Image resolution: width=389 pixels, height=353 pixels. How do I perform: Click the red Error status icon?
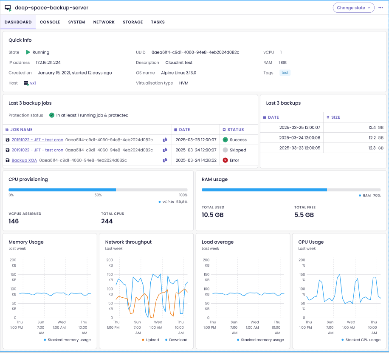pos(225,160)
